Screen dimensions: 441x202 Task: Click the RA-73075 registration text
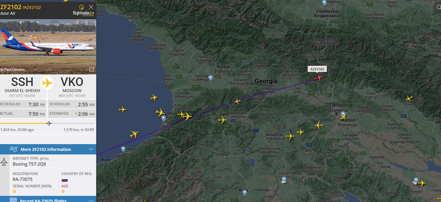[22, 180]
